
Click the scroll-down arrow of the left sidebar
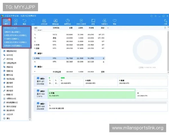[30, 120]
